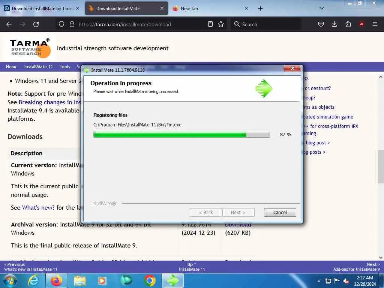The width and height of the screenshot is (384, 288).
Task: Click the installer progress bar at 87 %
Action: (181, 135)
